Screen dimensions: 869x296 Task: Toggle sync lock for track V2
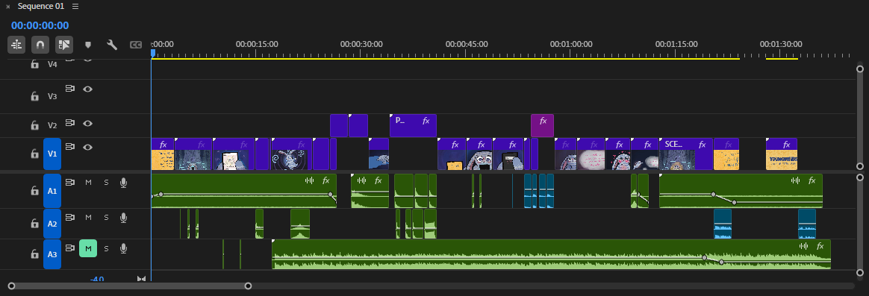[x=70, y=123]
